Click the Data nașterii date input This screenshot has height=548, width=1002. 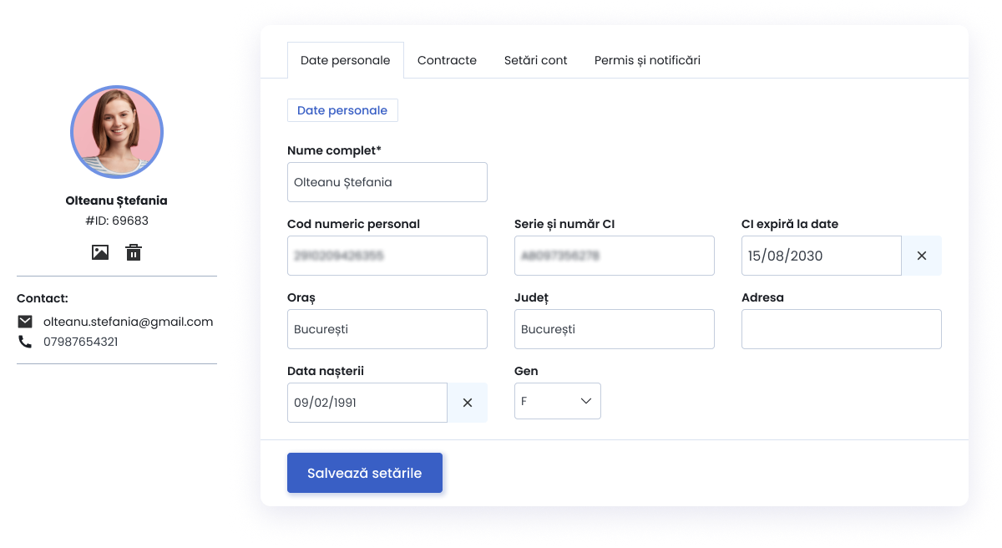point(367,403)
